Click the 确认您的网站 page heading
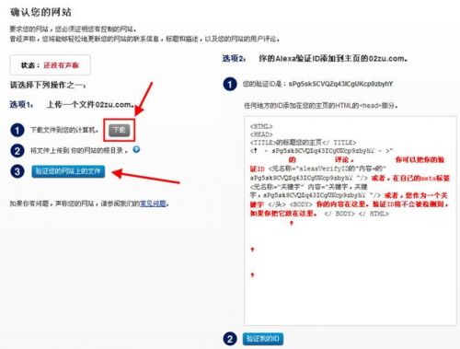 [40, 12]
